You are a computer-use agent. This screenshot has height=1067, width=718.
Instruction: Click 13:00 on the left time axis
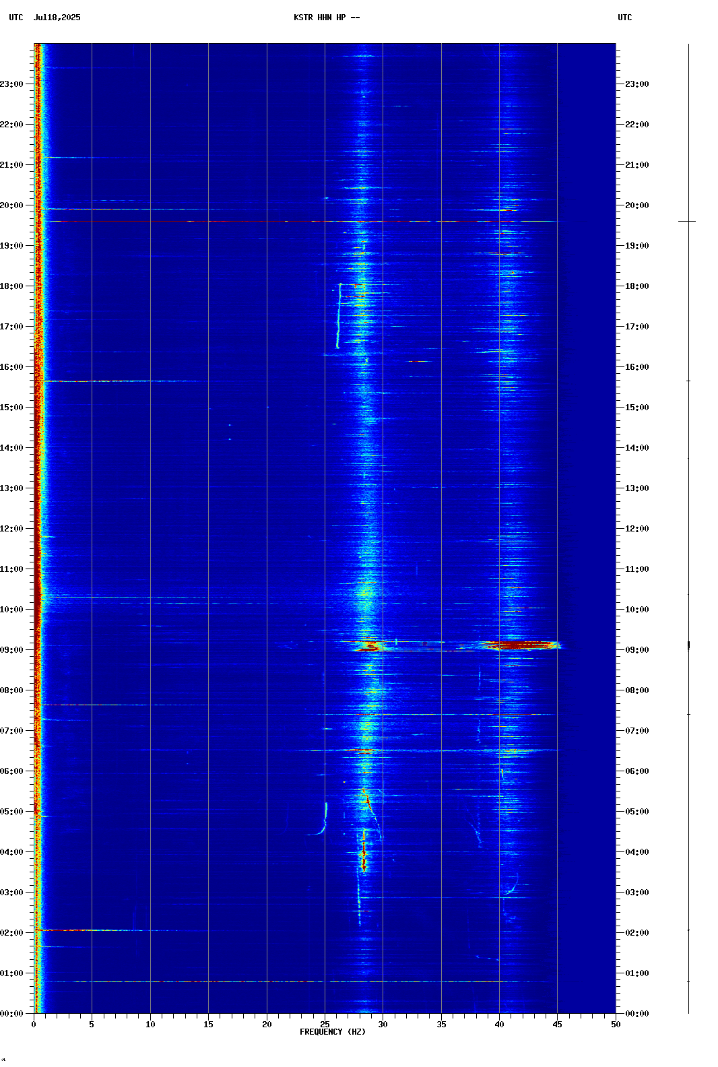pyautogui.click(x=11, y=488)
